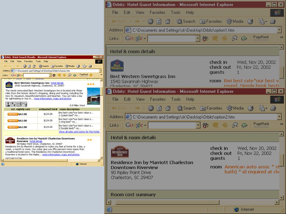Go Home in option1.htm window toolbar
The image size is (286, 214).
tap(168, 21)
